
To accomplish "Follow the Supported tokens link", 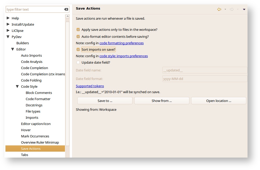I will pos(90,86).
